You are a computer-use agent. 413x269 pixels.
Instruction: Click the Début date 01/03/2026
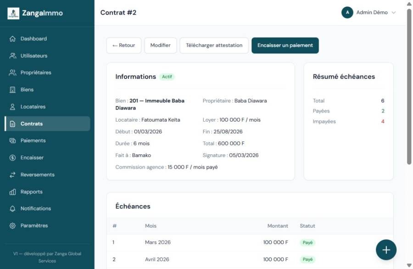(148, 132)
